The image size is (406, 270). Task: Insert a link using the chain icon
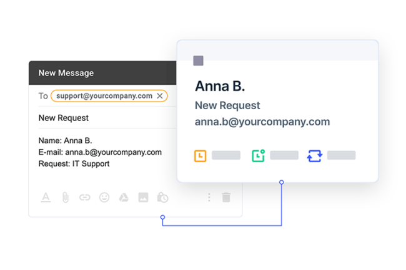[85, 198]
